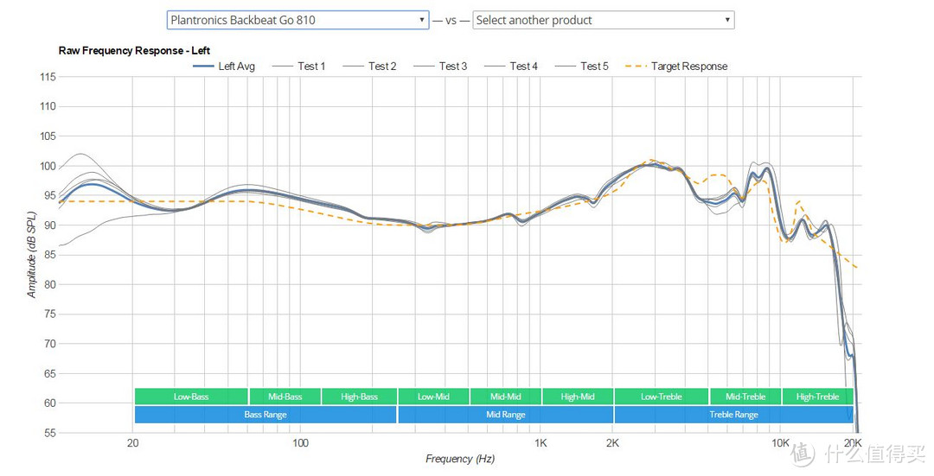Click the blue Treble Range bar
This screenshot has height=476, width=934.
(x=733, y=415)
